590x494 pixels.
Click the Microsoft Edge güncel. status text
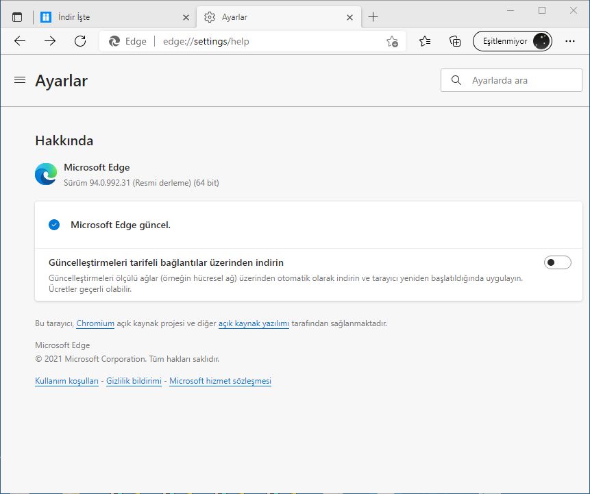(121, 225)
